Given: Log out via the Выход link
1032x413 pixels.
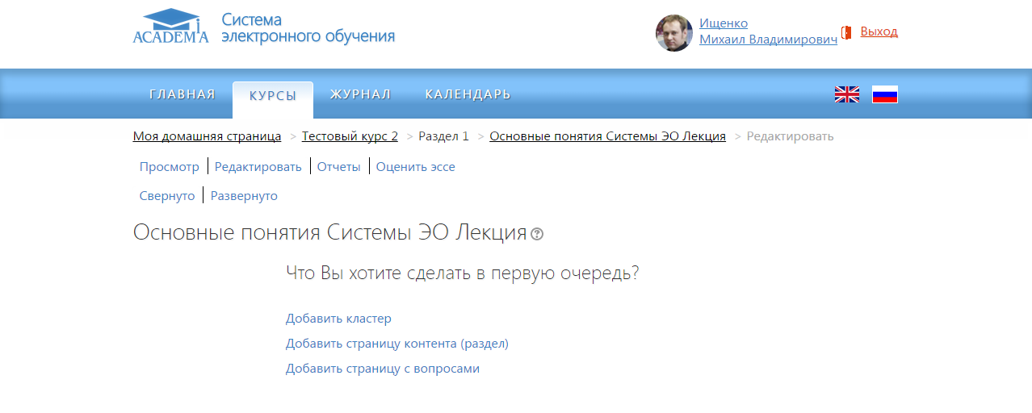Looking at the screenshot, I should (x=879, y=31).
